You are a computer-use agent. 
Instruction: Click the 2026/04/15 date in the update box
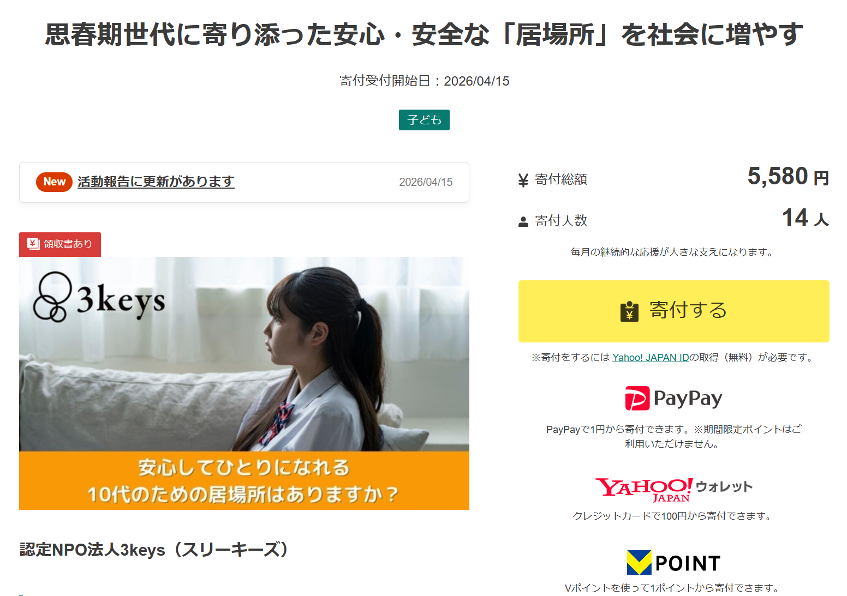(x=426, y=182)
